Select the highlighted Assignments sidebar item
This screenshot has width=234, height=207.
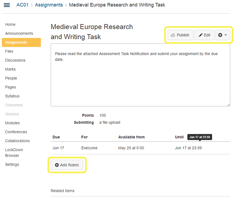16,42
